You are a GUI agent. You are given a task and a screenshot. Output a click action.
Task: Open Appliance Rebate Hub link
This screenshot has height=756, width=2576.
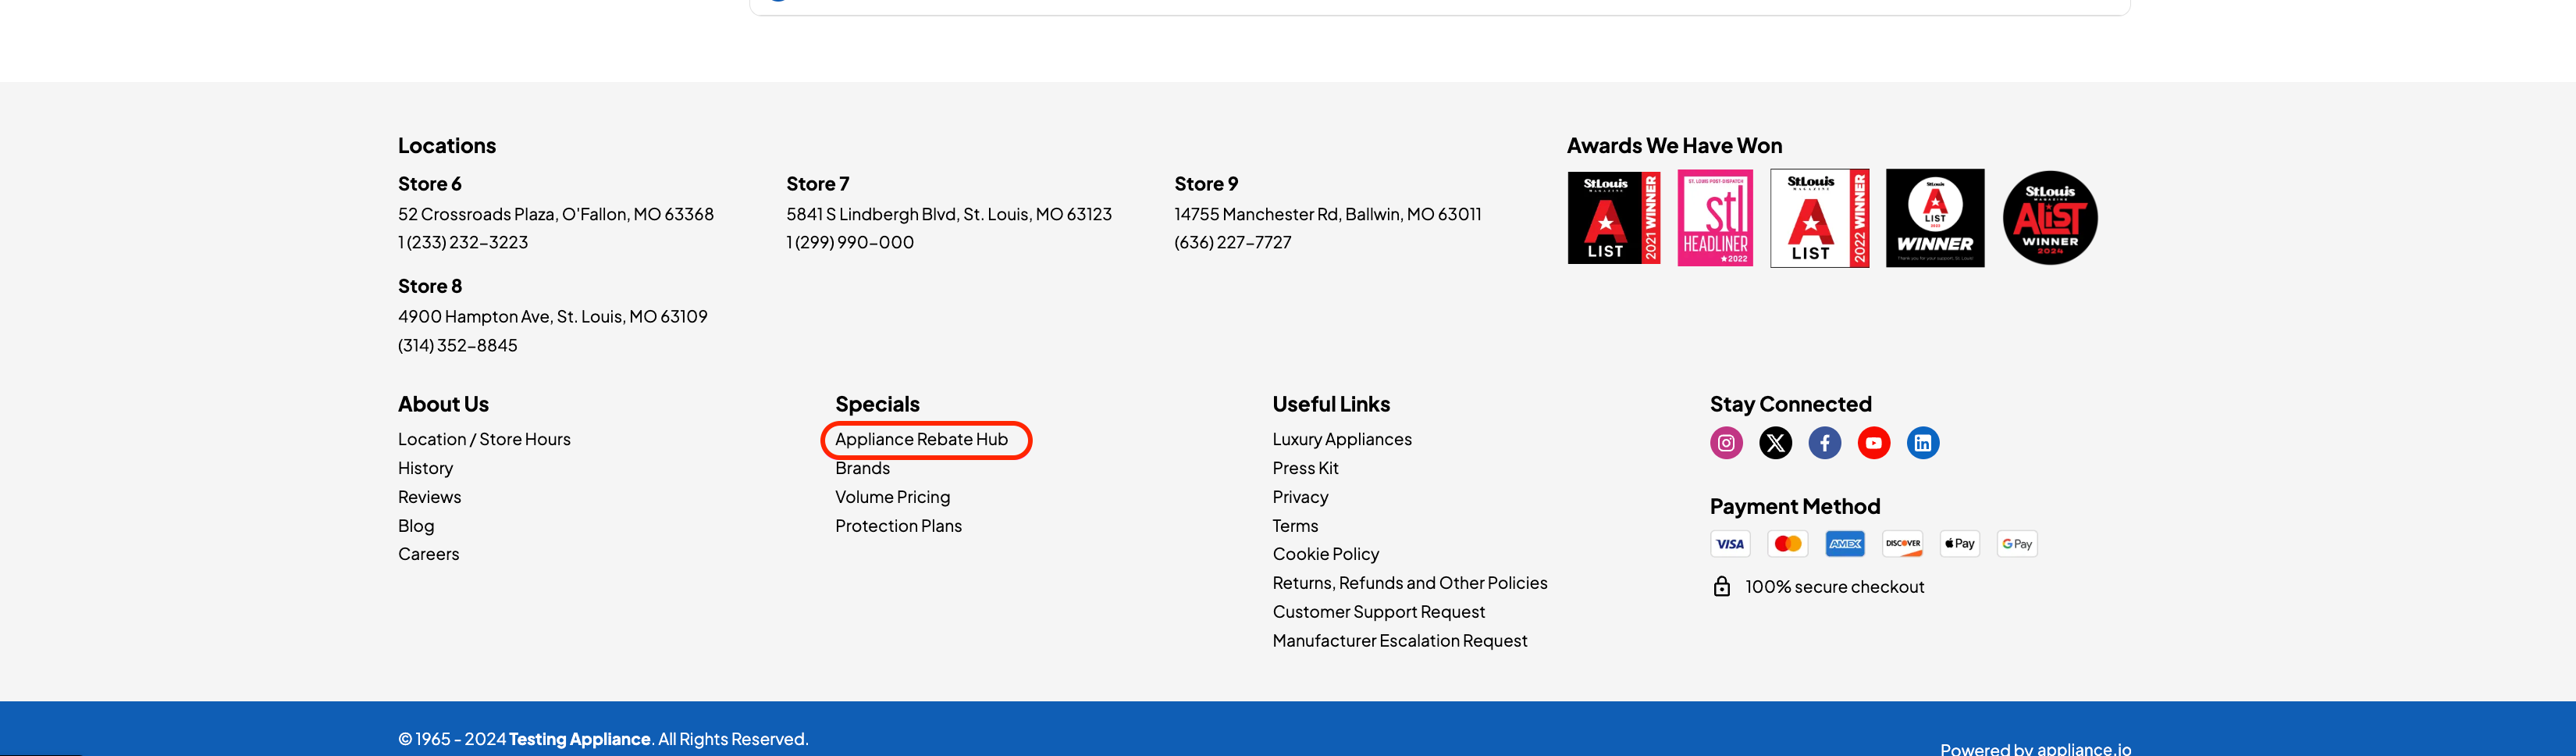(921, 439)
